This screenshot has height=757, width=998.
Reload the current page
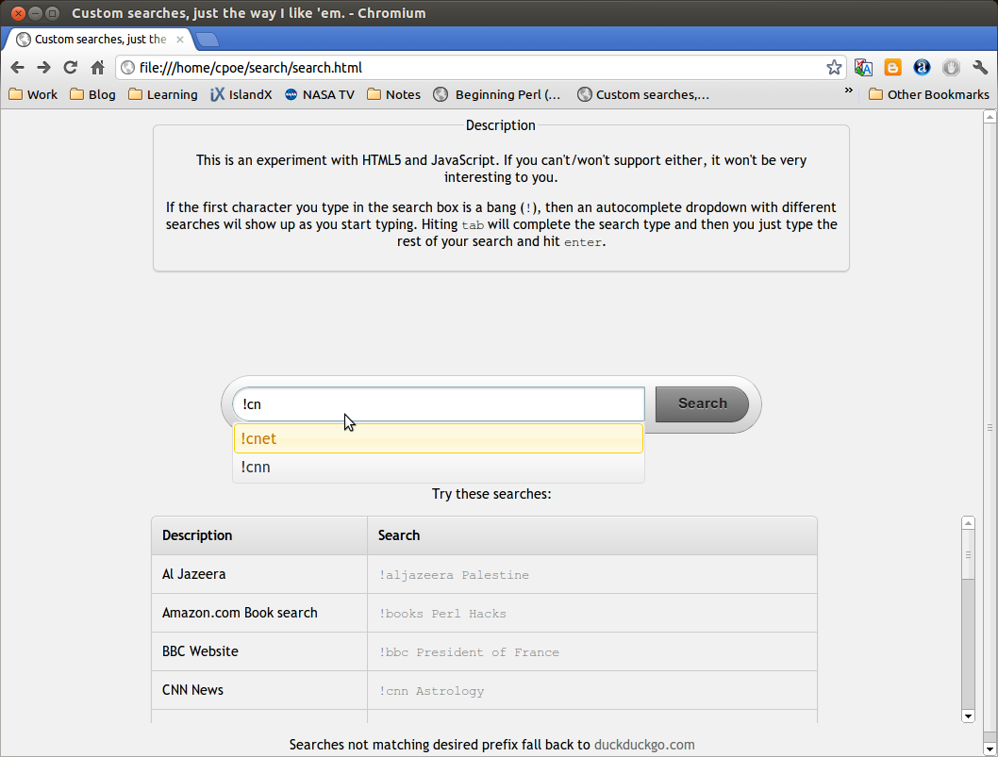coord(70,68)
